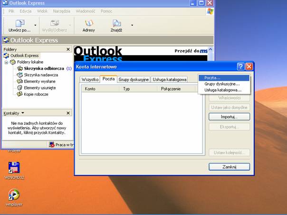Viewport: 287px width, 215px height.
Task: Select Outlook Express root in folder tree
Action: click(x=24, y=56)
